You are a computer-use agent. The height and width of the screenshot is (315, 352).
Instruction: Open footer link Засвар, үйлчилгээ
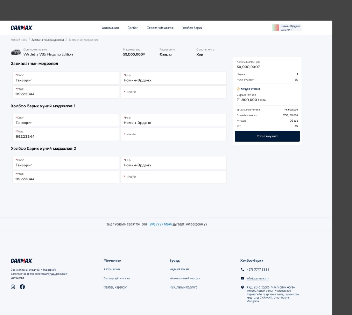pyautogui.click(x=117, y=278)
